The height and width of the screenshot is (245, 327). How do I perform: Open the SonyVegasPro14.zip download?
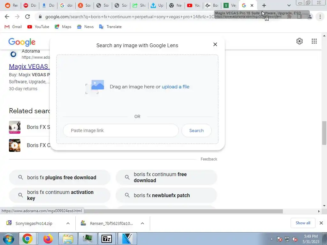point(33,223)
